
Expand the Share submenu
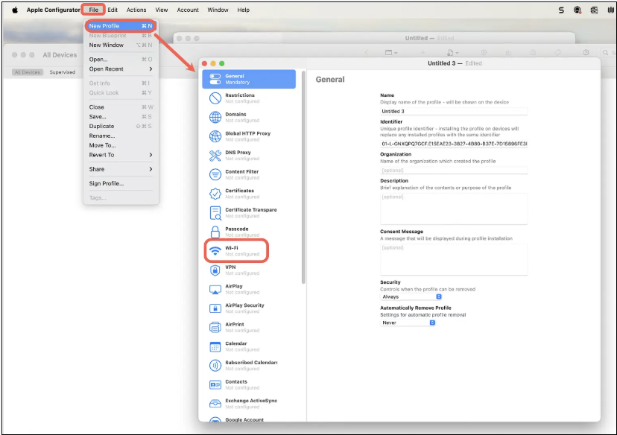point(120,169)
